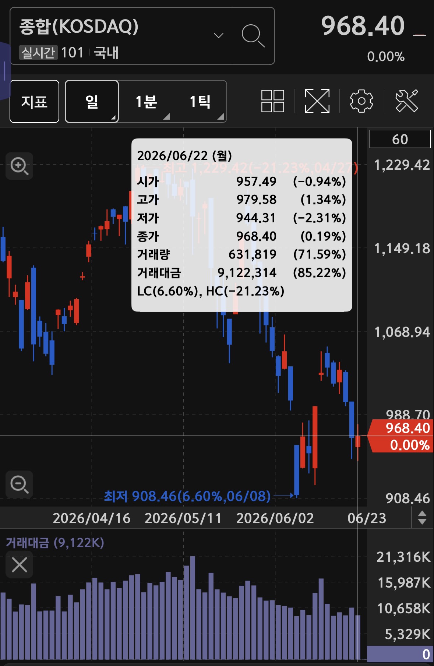Select the 일 daily chart tab

tap(92, 101)
